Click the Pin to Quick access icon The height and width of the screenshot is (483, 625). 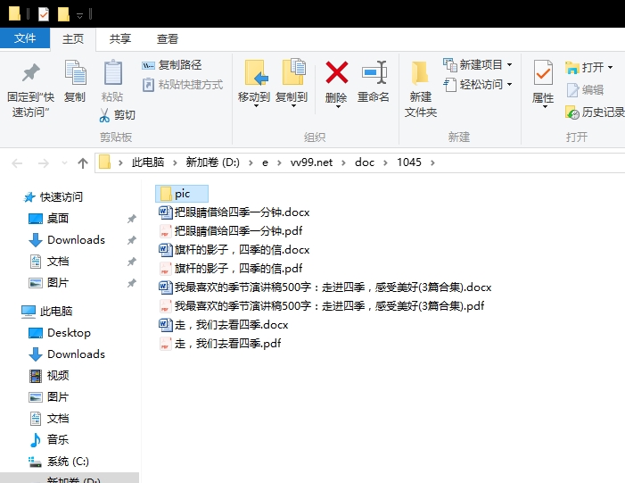(x=31, y=72)
